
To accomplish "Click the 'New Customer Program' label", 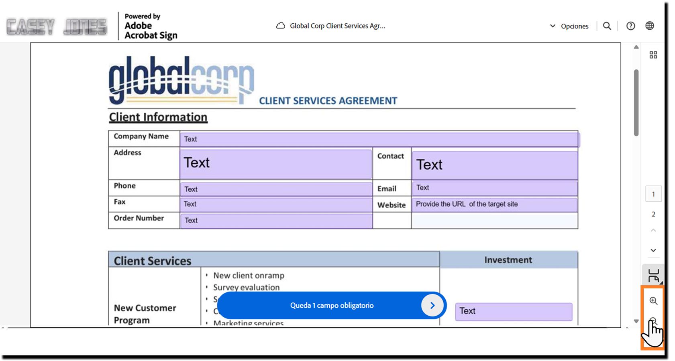I will [x=145, y=314].
